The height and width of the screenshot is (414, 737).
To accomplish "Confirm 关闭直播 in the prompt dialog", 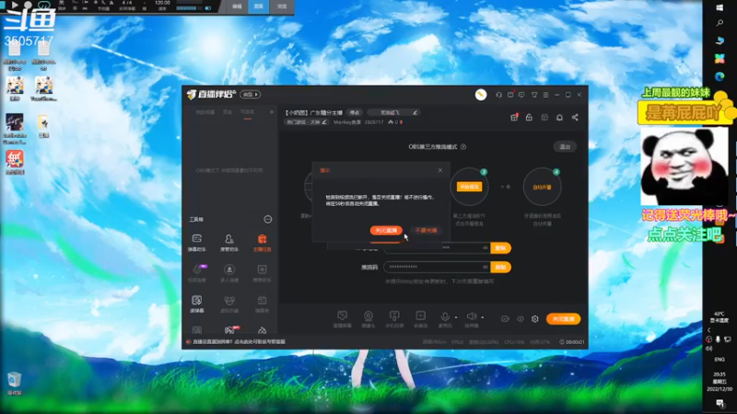I will tap(386, 231).
